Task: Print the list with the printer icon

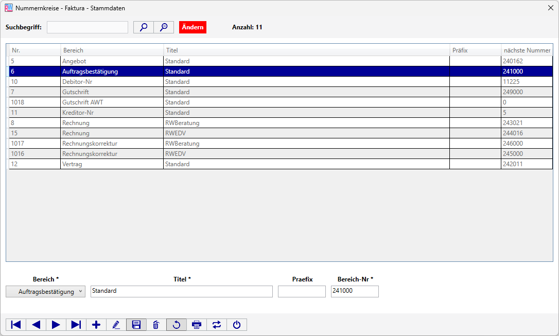Action: pos(197,325)
